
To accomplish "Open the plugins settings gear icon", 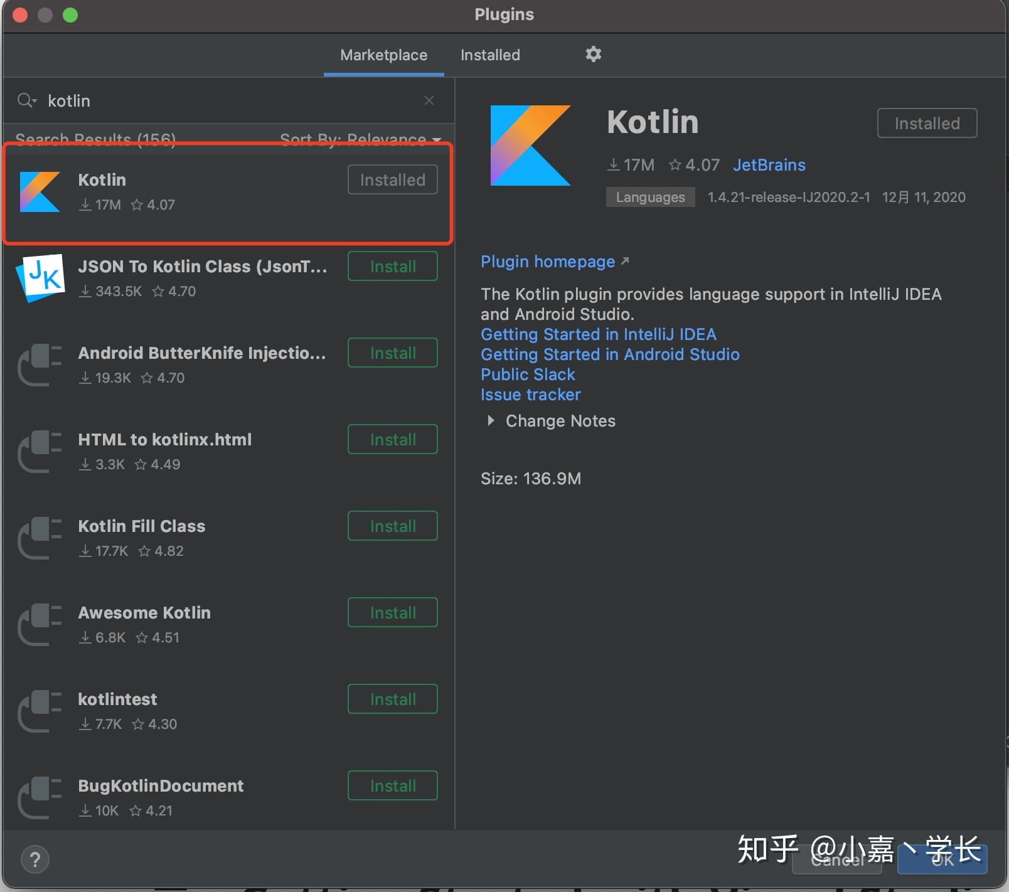I will 593,55.
